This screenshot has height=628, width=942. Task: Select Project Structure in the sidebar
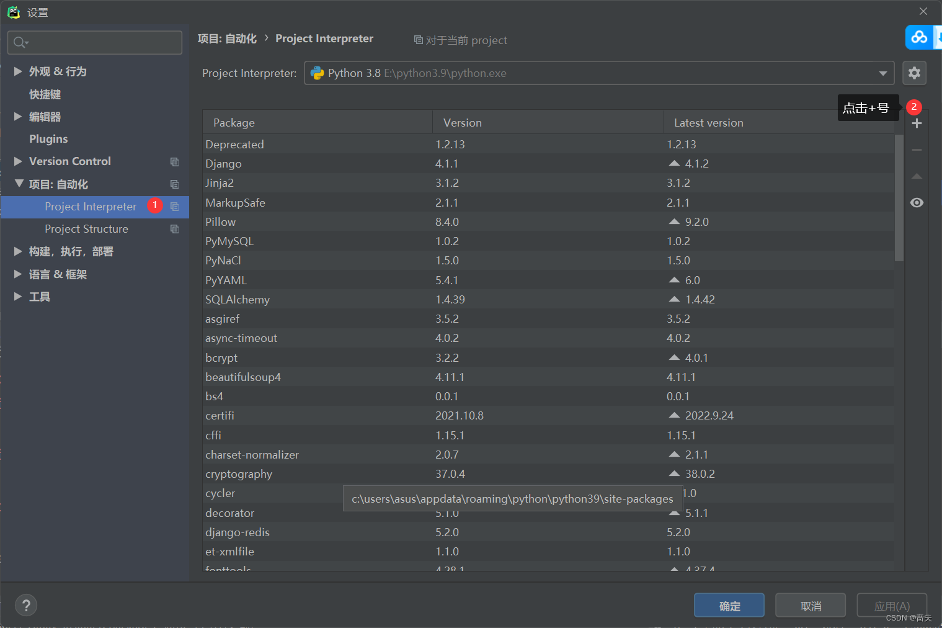click(x=86, y=228)
